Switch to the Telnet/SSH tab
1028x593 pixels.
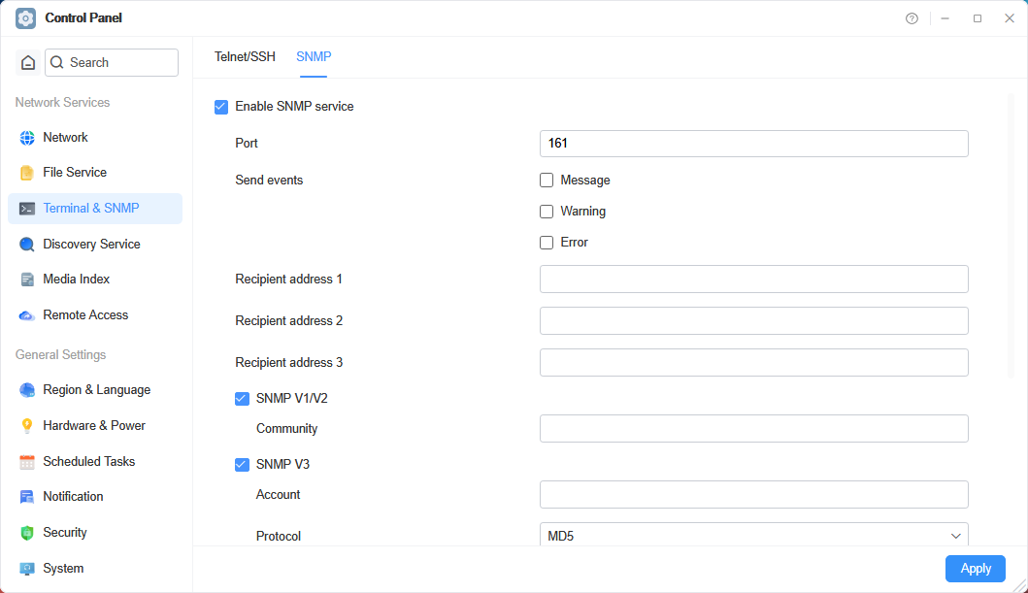coord(245,56)
